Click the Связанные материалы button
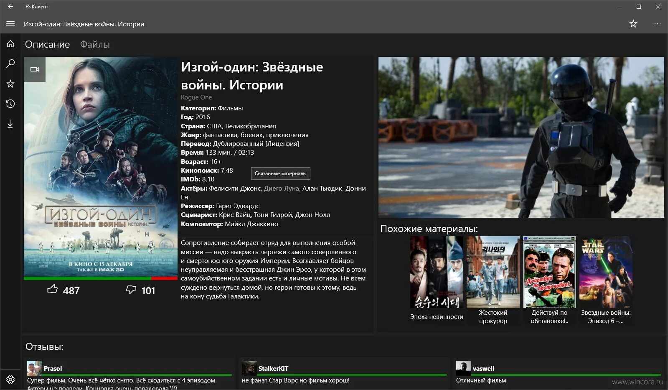 [280, 173]
